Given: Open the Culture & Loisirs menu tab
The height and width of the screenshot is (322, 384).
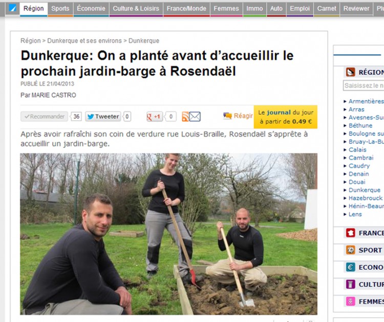Looking at the screenshot, I should [x=136, y=9].
